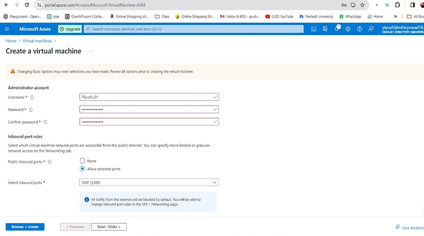Show more bookmarks chevron
The width and height of the screenshot is (424, 236).
(x=396, y=16)
